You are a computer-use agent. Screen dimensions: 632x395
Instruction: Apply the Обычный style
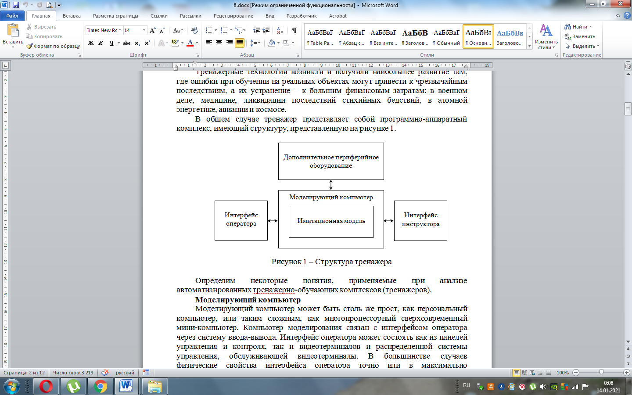coord(446,36)
